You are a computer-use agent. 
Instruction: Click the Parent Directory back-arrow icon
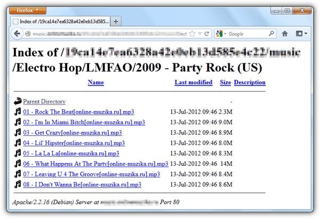coord(18,101)
